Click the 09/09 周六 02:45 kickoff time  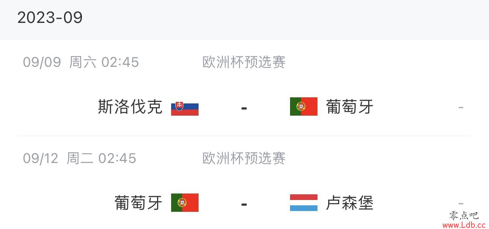pos(81,62)
